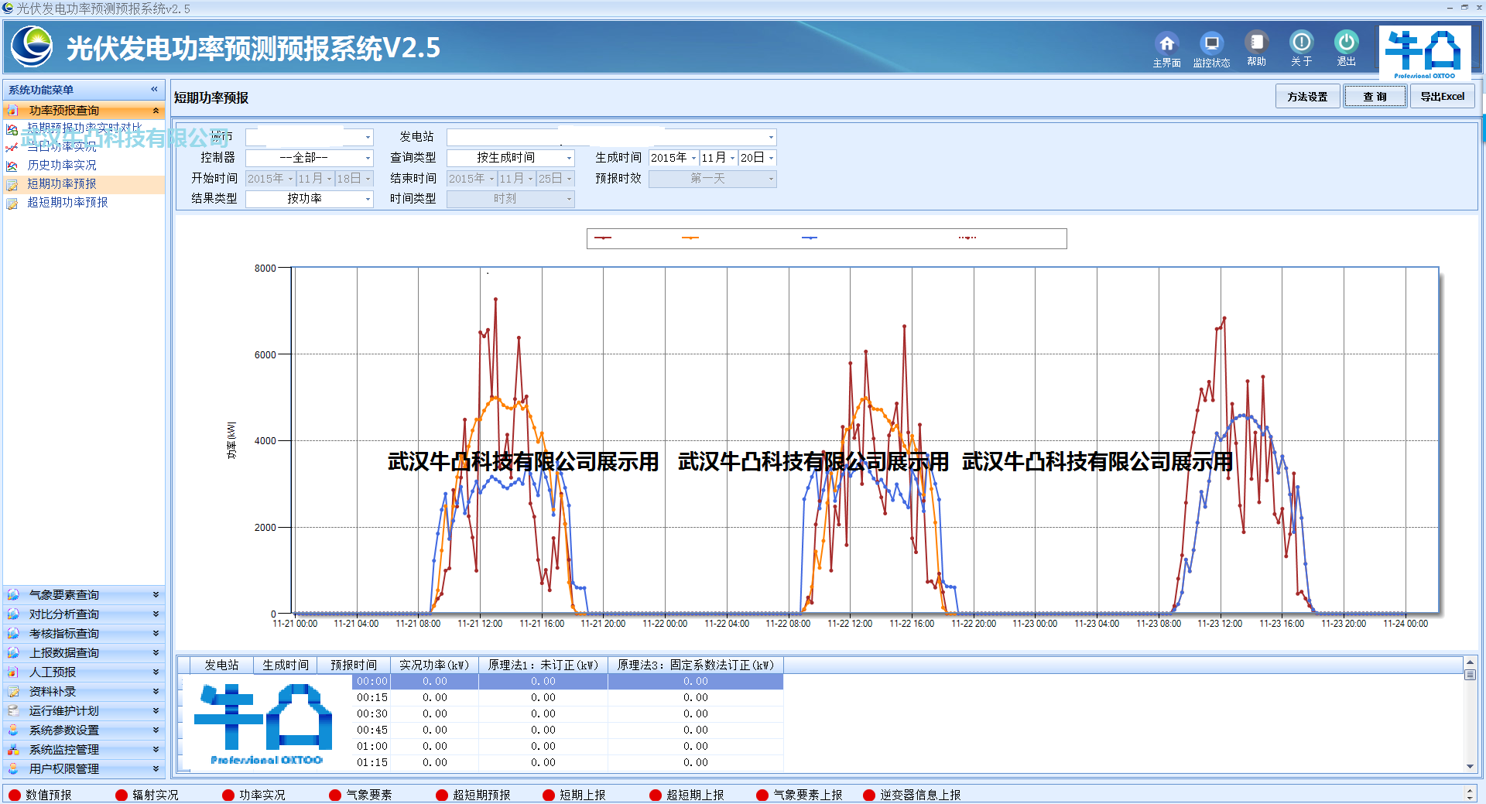Select 短期功率预报 in the sidebar menu
Image resolution: width=1486 pixels, height=804 pixels.
tap(62, 184)
